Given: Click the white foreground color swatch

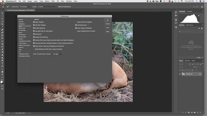Looking at the screenshot, I should pos(2,82).
